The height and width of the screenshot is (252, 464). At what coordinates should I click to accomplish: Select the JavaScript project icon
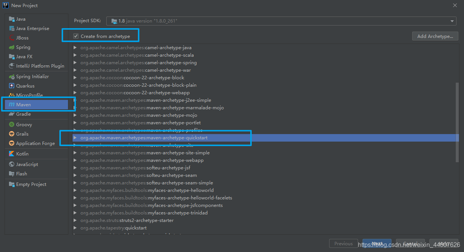[x=12, y=164]
